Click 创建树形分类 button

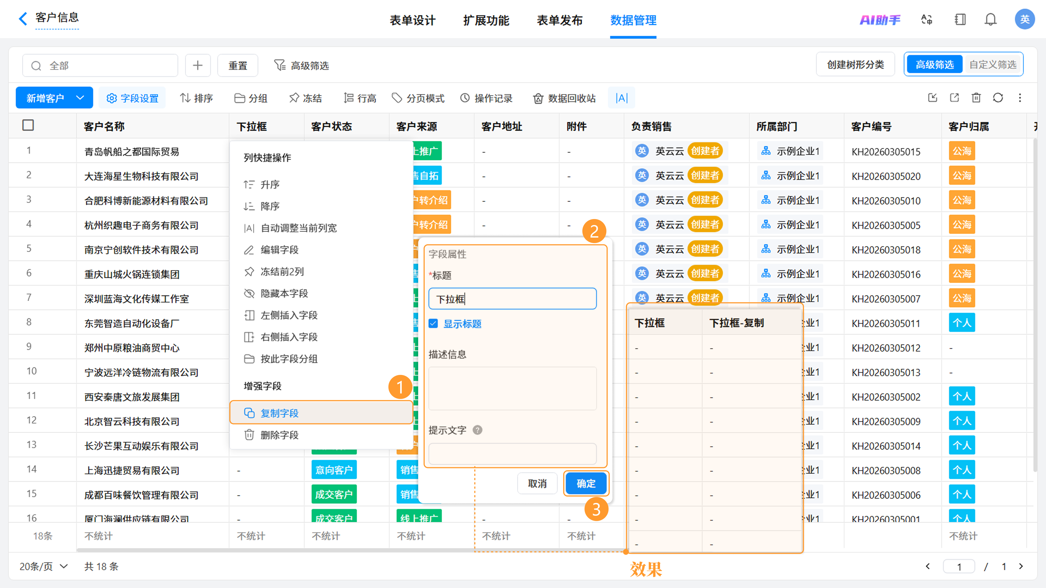(855, 65)
